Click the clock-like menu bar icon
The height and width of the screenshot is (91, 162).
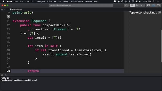pyautogui.click(x=122, y=2)
